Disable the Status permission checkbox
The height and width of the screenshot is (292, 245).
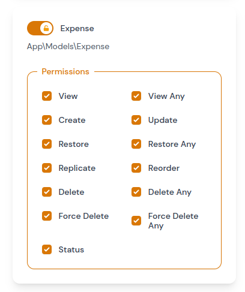[47, 249]
